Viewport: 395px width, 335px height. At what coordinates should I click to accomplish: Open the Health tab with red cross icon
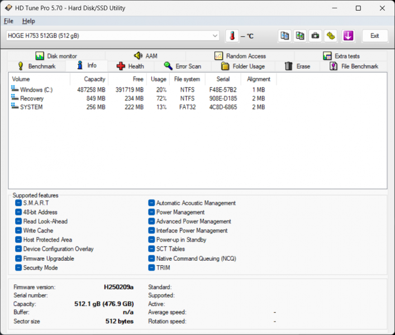click(130, 66)
